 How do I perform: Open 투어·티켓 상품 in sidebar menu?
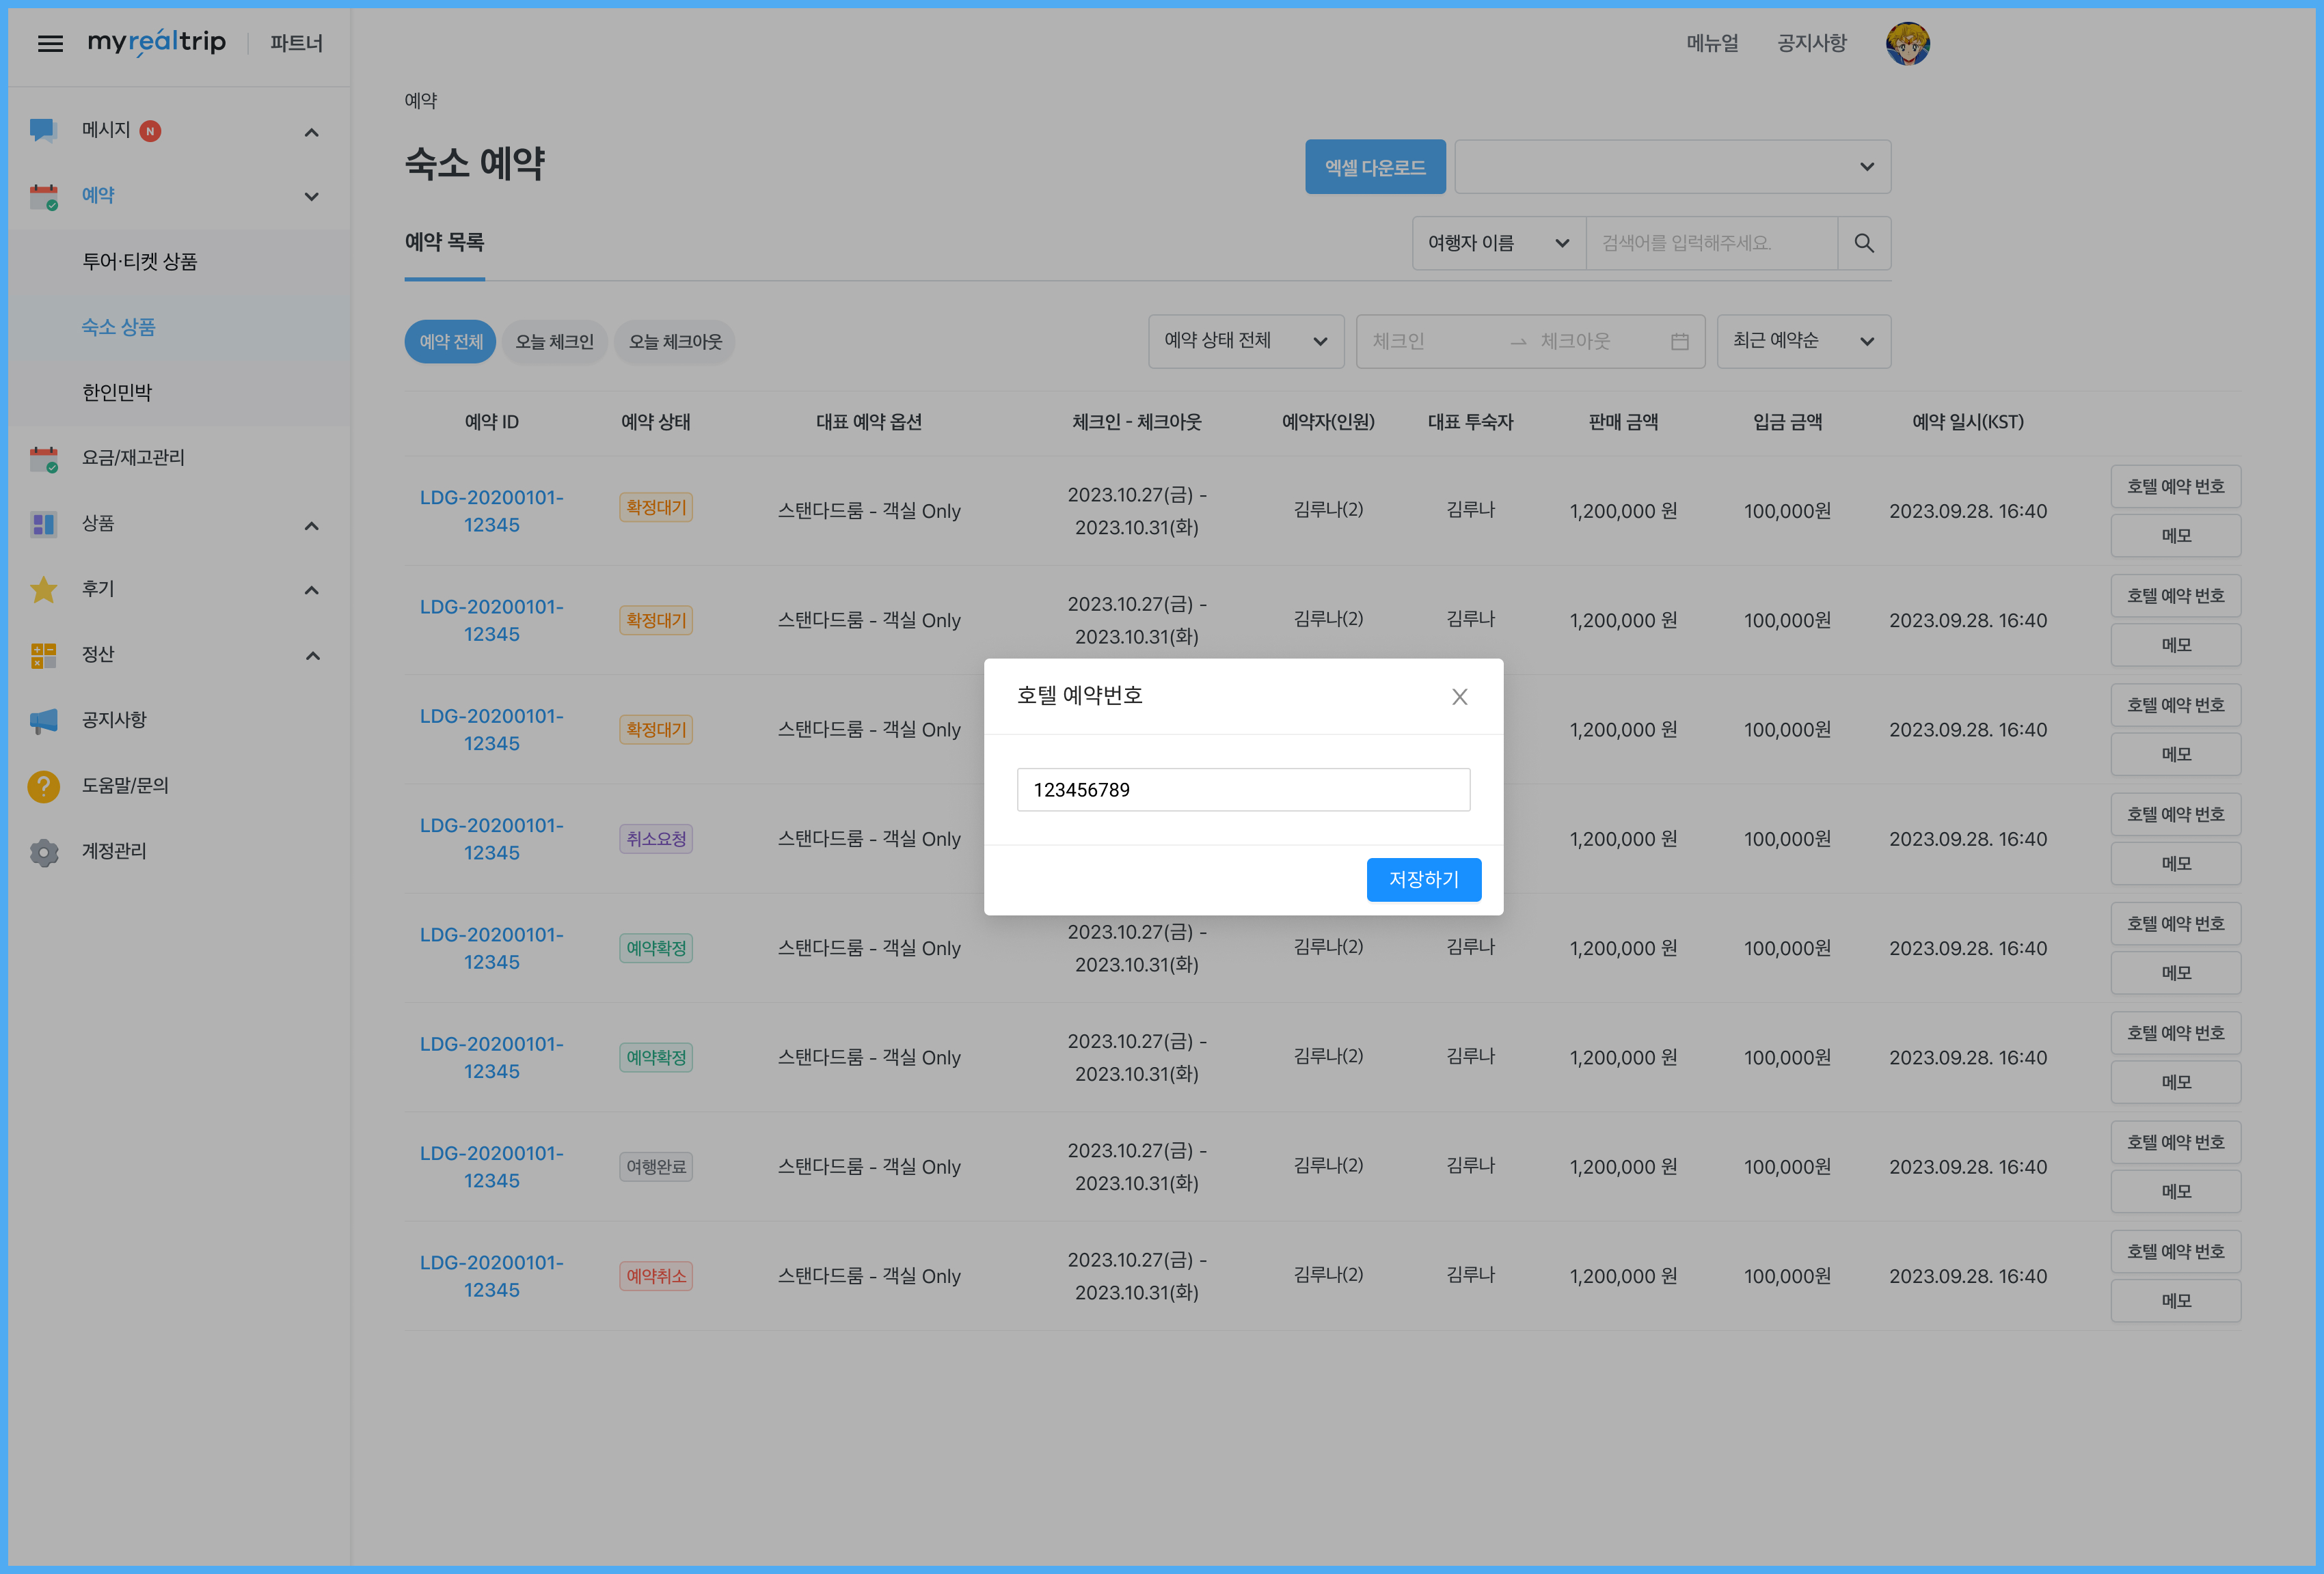pyautogui.click(x=139, y=262)
